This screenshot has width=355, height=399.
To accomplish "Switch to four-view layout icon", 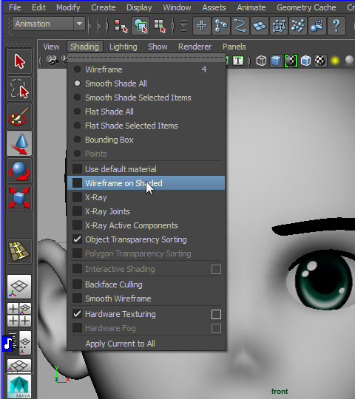I will [x=19, y=315].
